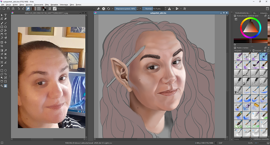Select the Move tool

point(6,42)
